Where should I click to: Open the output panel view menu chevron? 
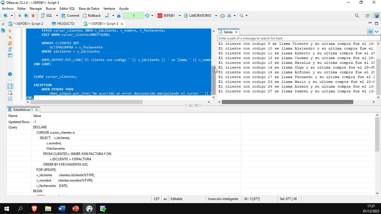click(377, 32)
